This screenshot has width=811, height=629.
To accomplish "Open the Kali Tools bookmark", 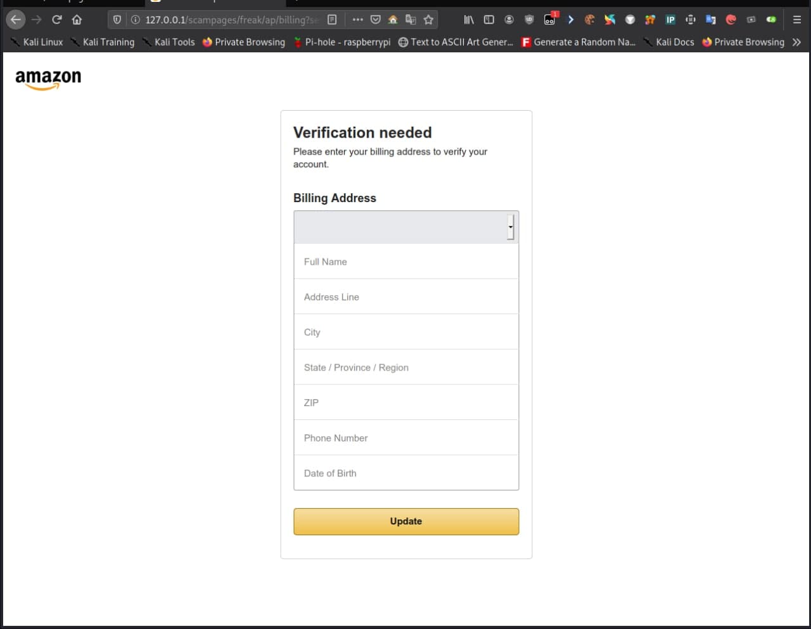I will (x=169, y=42).
